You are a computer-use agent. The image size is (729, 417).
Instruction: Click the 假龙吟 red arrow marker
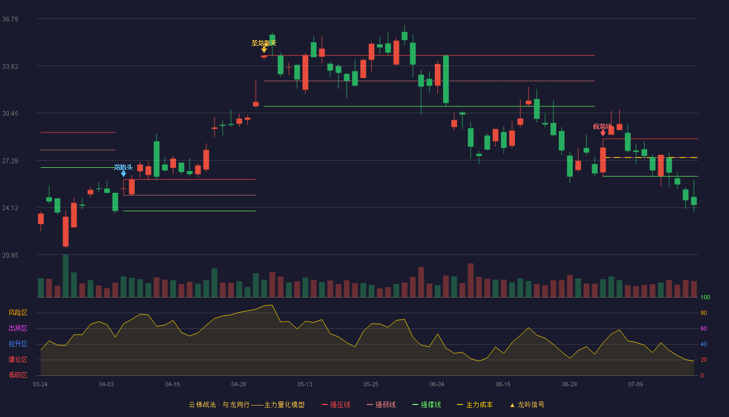coord(603,133)
